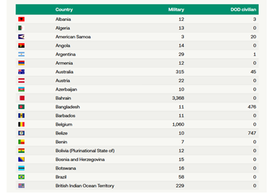Click the Australia flag icon
The height and width of the screenshot is (195, 280).
(x=21, y=72)
